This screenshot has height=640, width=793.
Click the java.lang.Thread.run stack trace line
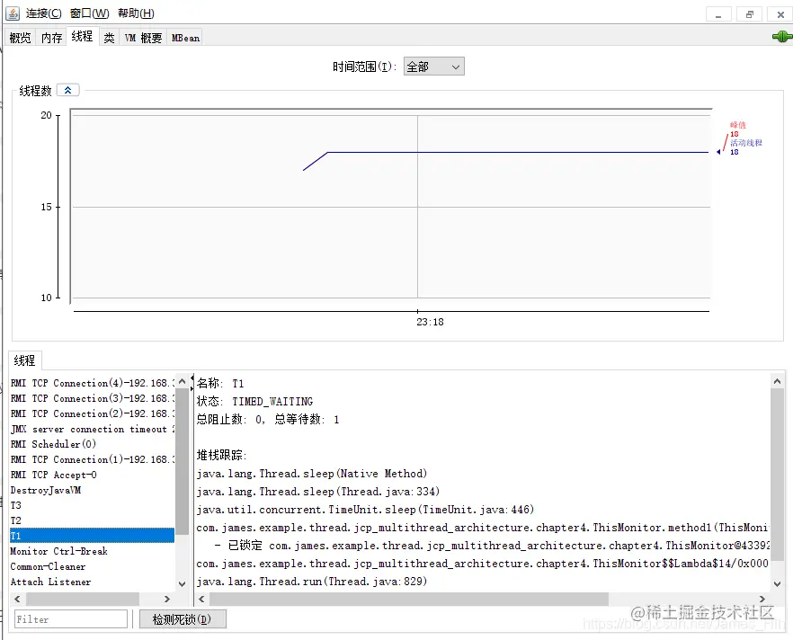tap(311, 582)
